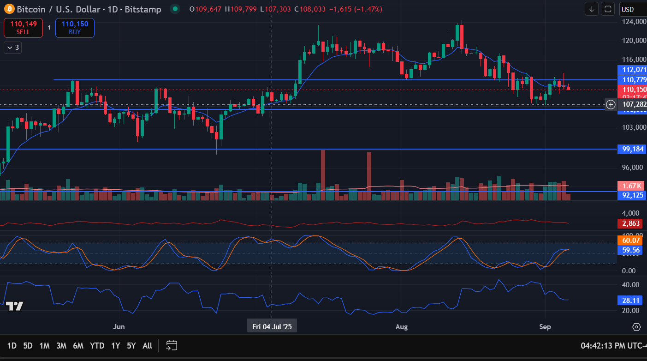647x361 pixels.
Task: Click the order quantity 1
Action: point(49,28)
